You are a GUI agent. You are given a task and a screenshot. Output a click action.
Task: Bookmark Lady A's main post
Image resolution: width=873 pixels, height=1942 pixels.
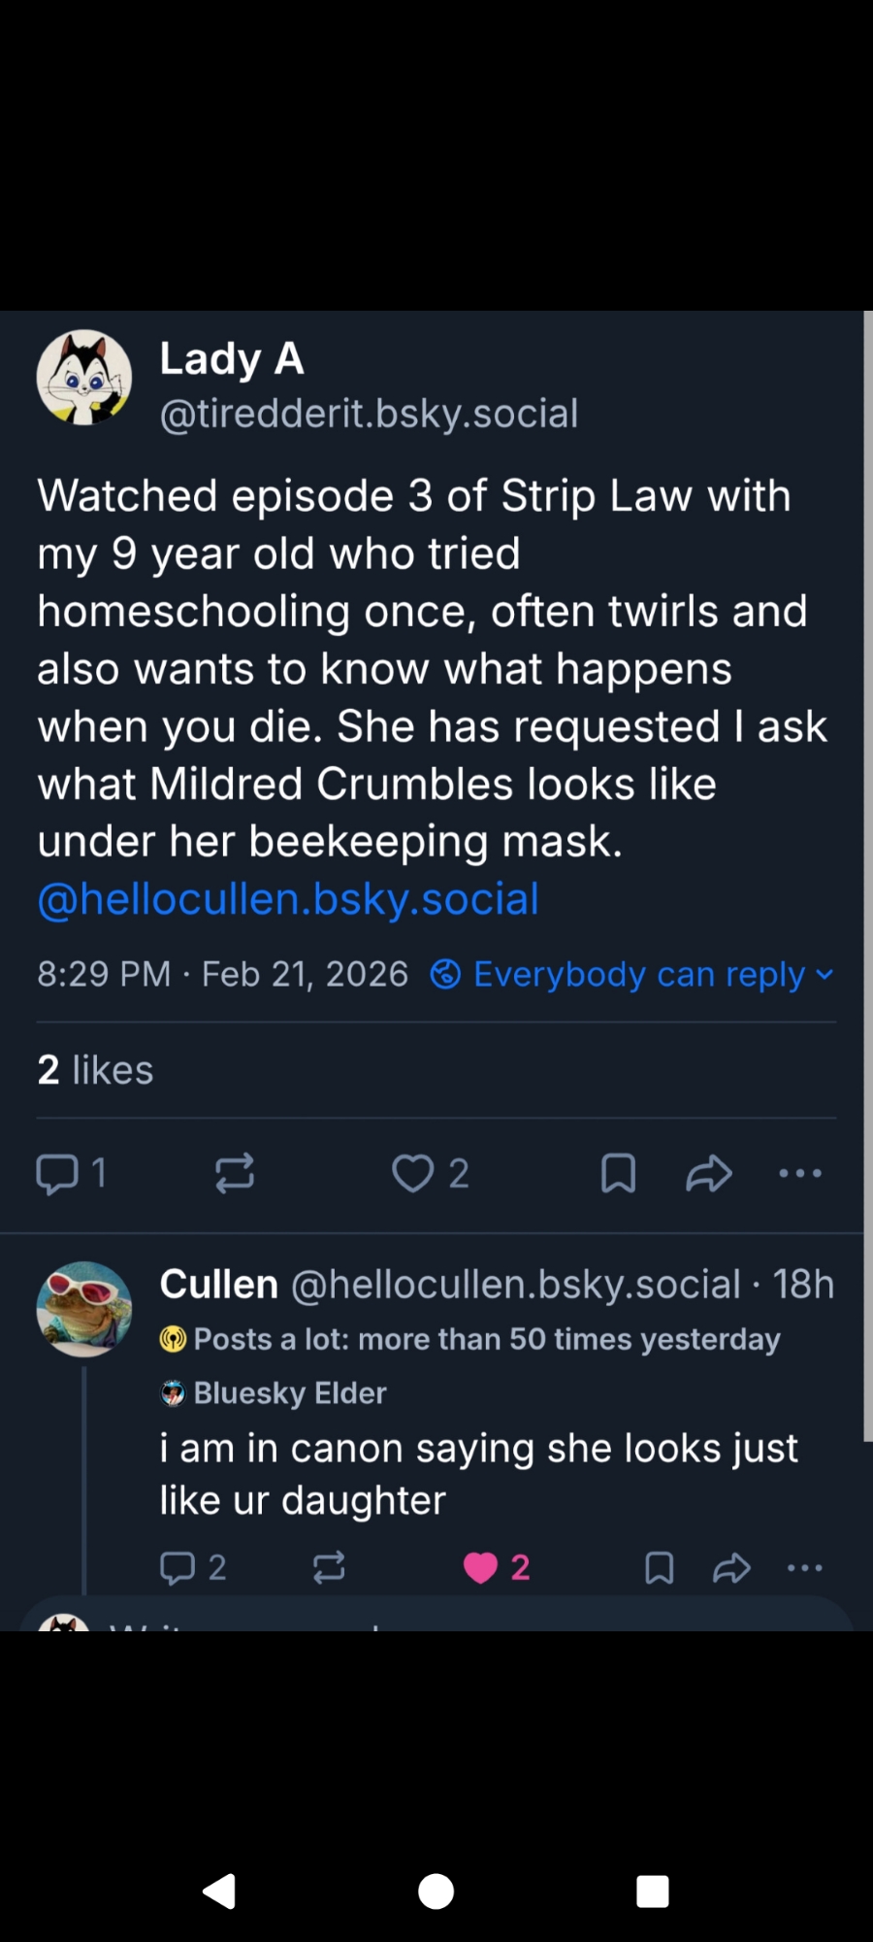point(618,1173)
